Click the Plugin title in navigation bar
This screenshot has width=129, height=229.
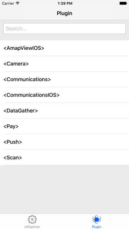tap(64, 13)
